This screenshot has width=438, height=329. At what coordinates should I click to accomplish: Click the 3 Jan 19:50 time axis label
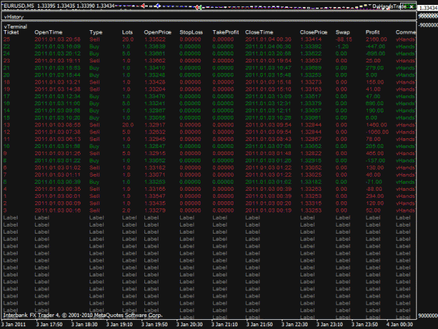154,325
